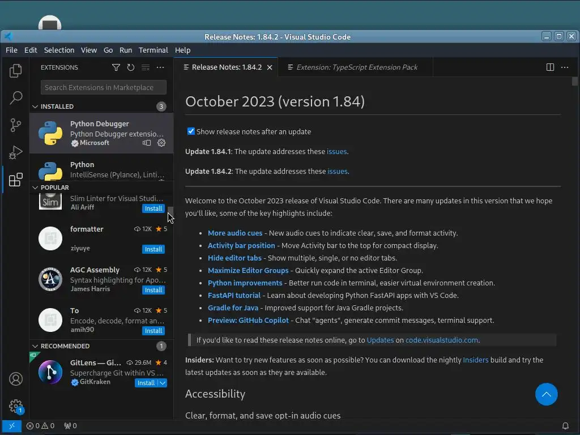Open GitLens Install dropdown arrow
This screenshot has height=435, width=580.
(163, 383)
